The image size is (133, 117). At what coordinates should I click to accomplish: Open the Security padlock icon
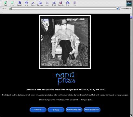coord(61,4)
